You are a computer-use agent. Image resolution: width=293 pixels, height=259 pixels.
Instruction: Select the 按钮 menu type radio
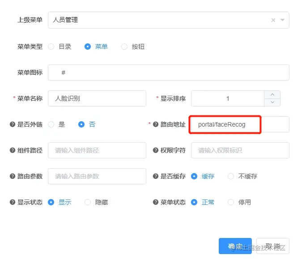(124, 47)
